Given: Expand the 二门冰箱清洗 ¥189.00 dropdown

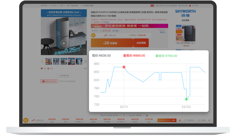Looking at the screenshot, I should point(134,116).
